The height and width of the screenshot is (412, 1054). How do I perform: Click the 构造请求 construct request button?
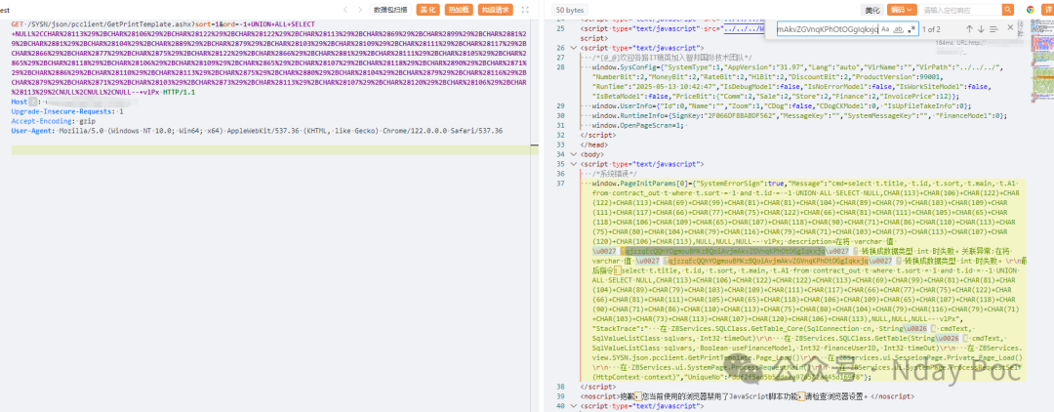(x=496, y=10)
